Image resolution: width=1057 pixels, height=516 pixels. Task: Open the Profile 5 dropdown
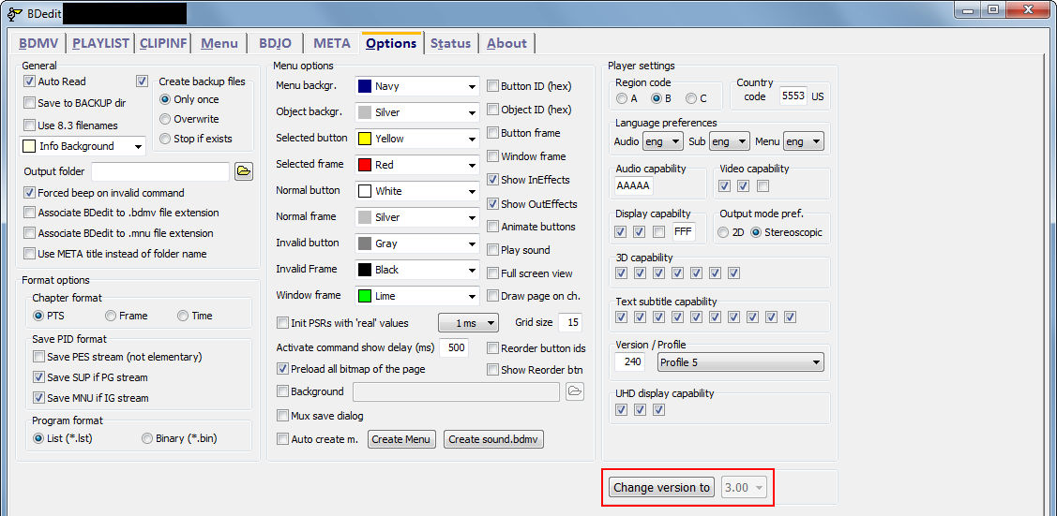(x=740, y=362)
